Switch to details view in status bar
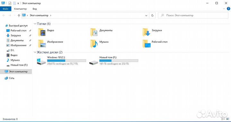 223,119
